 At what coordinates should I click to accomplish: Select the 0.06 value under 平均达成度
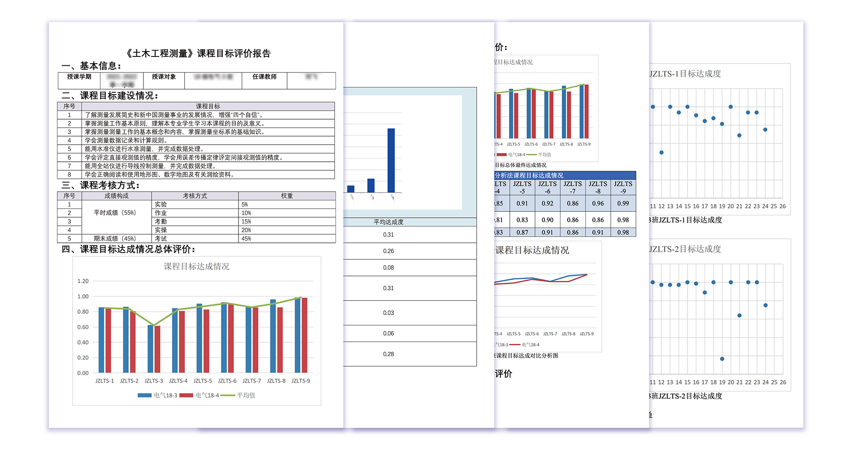(x=389, y=334)
